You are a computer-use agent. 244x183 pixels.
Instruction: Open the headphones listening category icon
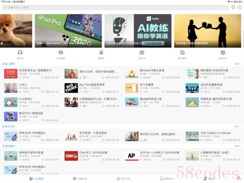point(20,53)
